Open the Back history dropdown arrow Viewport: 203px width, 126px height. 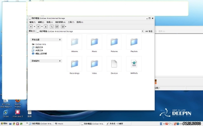35,26
